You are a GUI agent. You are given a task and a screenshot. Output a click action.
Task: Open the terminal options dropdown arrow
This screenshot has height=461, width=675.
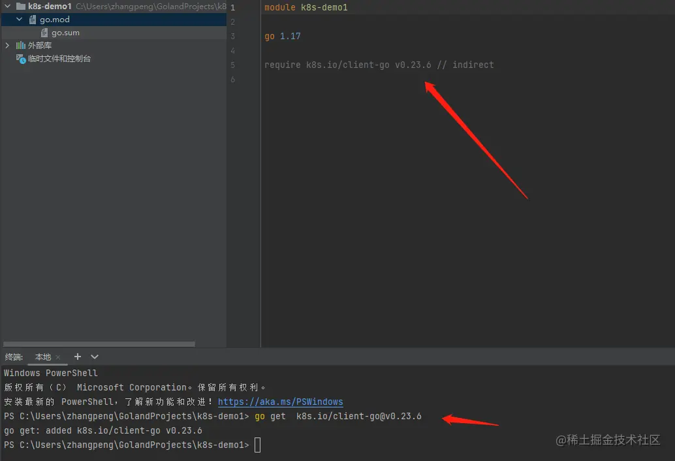pos(95,357)
